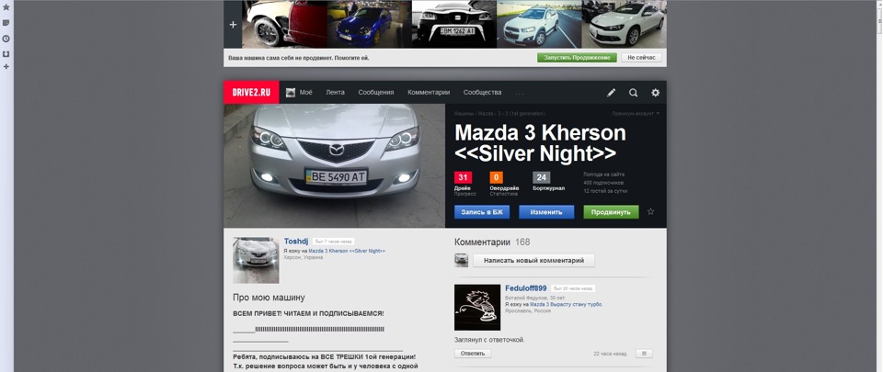Open Комментарии in navigation bar
Viewport: 883px width, 372px height.
(x=429, y=93)
